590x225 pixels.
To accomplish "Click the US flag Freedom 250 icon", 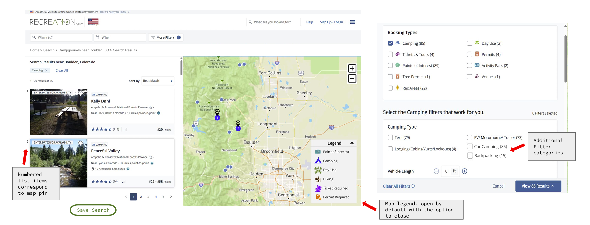I will pyautogui.click(x=93, y=22).
